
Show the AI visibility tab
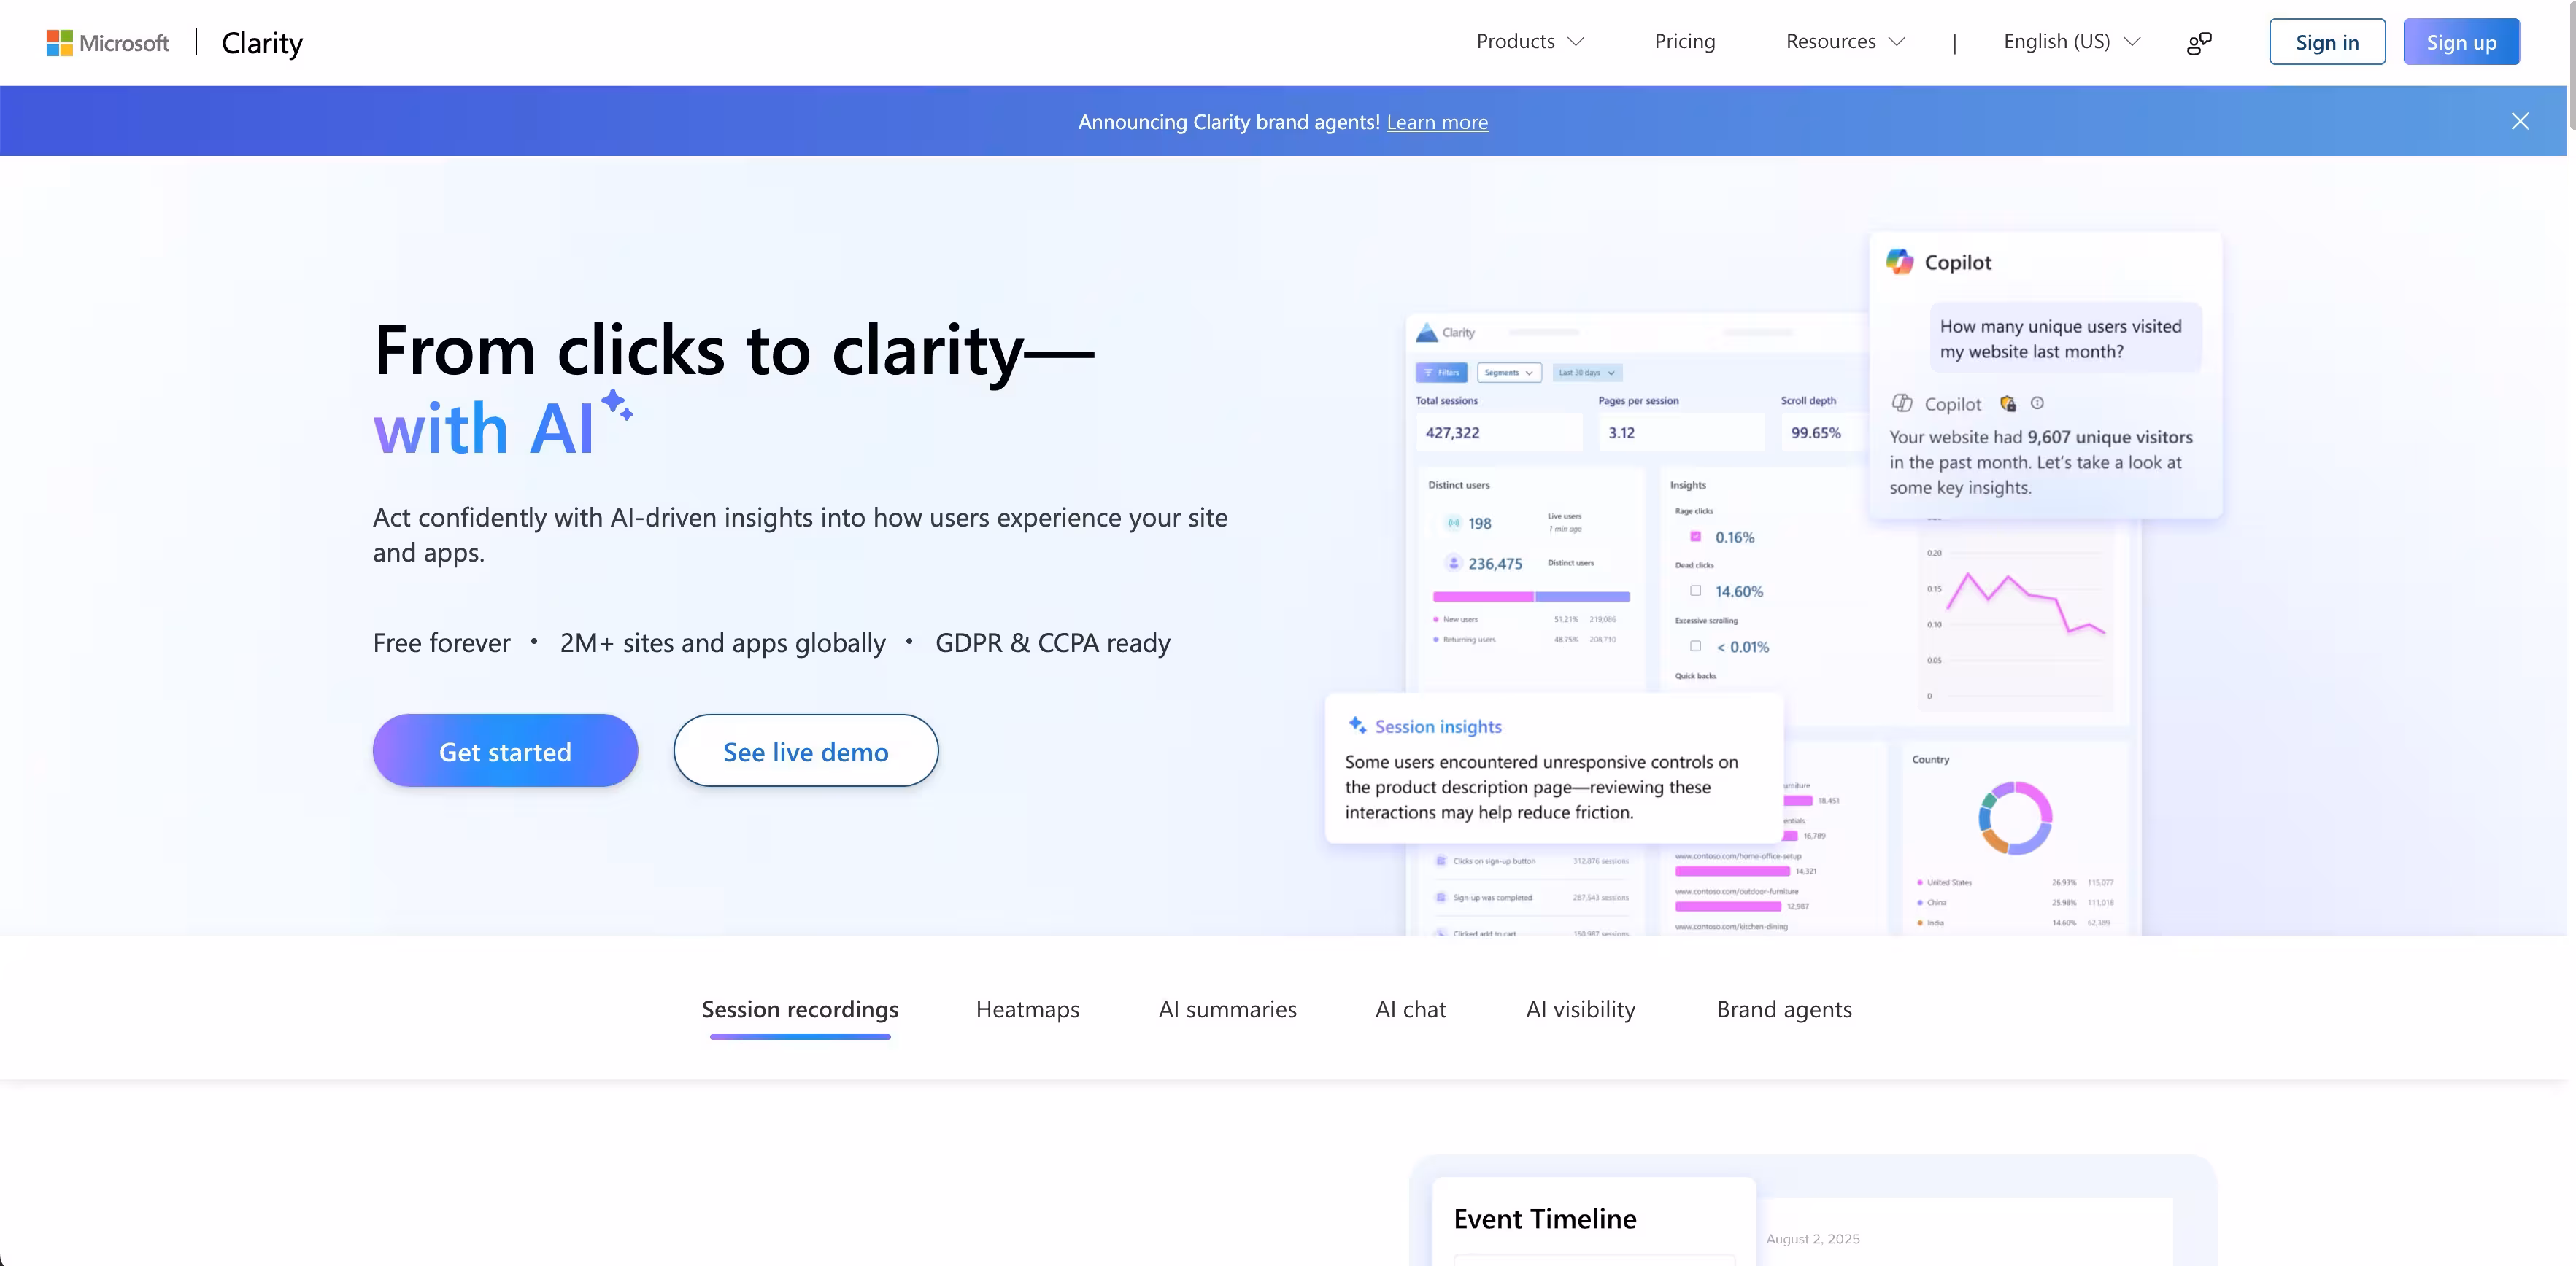[x=1580, y=1009]
